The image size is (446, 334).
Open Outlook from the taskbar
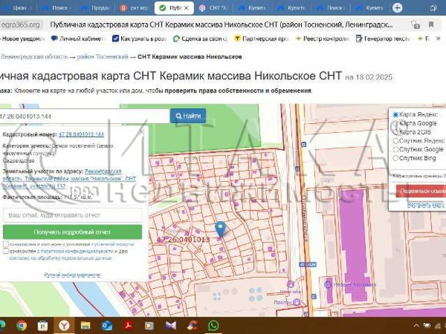107,325
